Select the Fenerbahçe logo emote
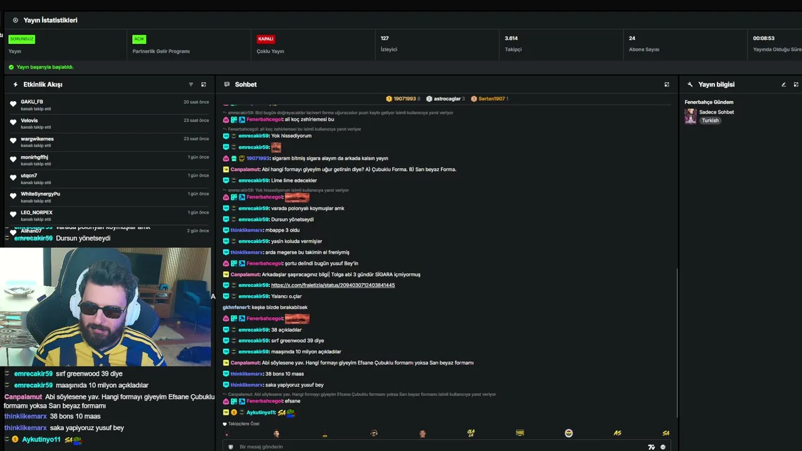The width and height of the screenshot is (802, 451). click(569, 433)
